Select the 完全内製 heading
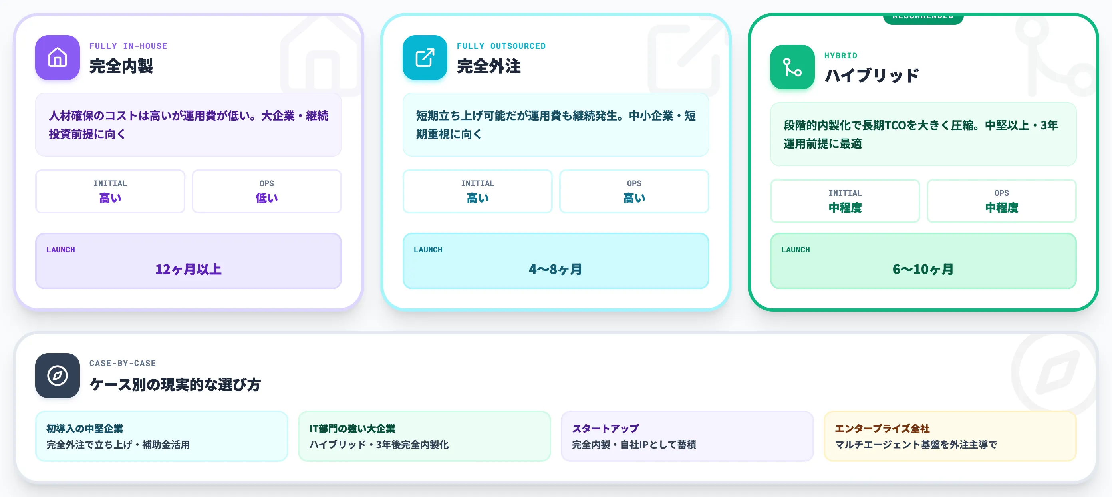This screenshot has height=497, width=1112. (121, 66)
